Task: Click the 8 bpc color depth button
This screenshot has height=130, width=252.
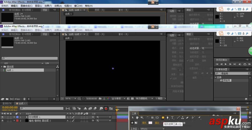Action: [17, 99]
